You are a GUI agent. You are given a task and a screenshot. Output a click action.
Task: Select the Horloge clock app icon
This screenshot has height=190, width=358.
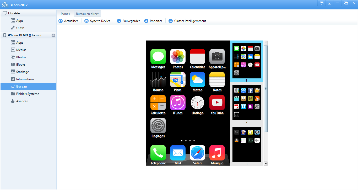click(197, 102)
